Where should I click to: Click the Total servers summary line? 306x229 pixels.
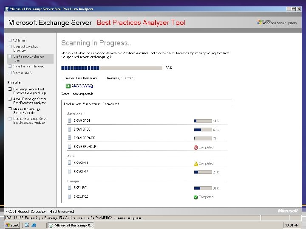pos(91,104)
